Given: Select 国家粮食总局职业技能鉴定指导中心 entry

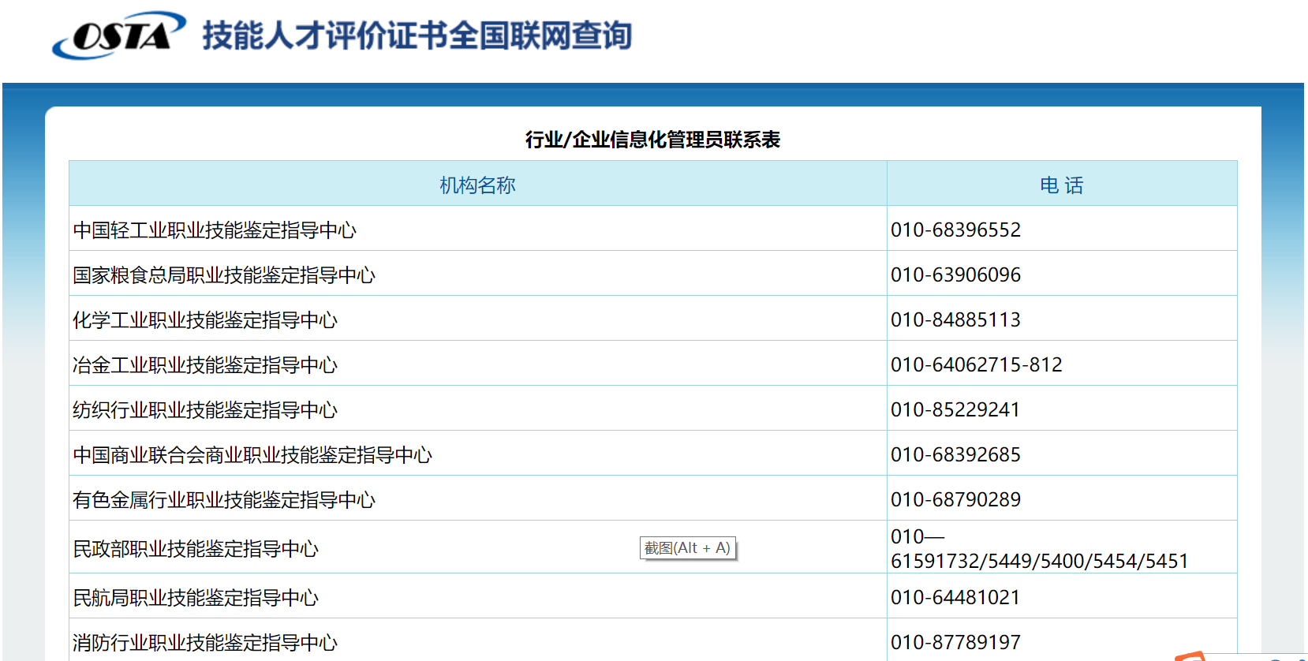Looking at the screenshot, I should click(224, 275).
